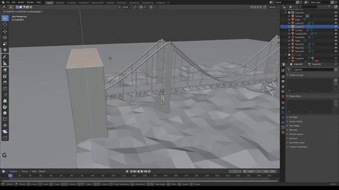
Task: Hide Cube.001 in the outliner
Action: coord(336,23)
